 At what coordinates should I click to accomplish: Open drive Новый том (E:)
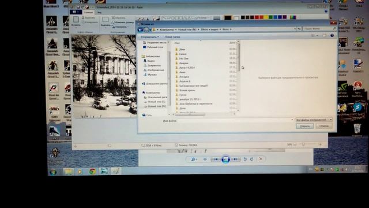click(x=155, y=102)
